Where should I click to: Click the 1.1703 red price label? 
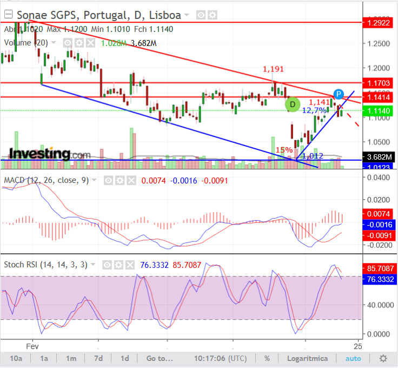coord(378,83)
